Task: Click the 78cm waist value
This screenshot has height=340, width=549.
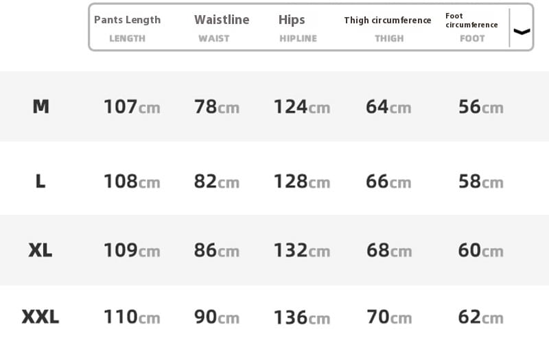Action: (x=217, y=107)
